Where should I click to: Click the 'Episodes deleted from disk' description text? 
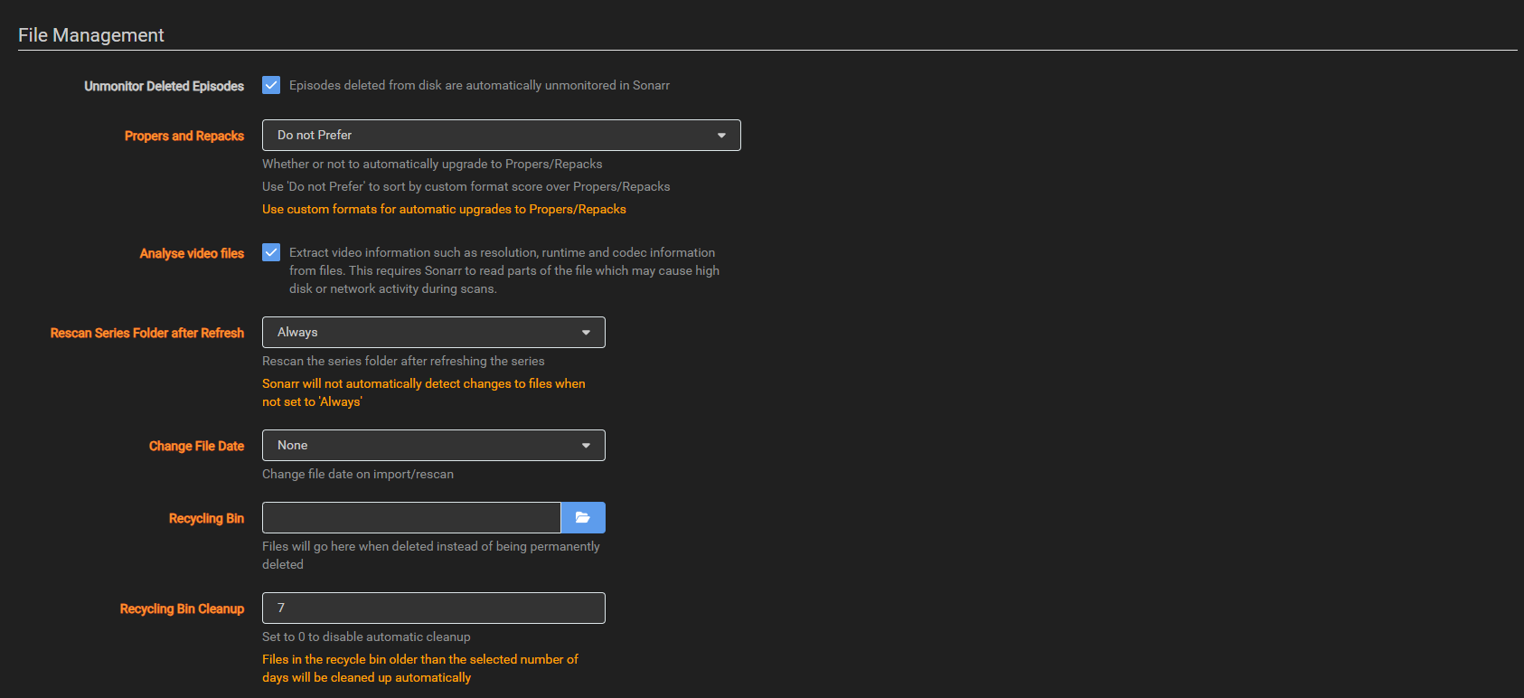point(479,85)
